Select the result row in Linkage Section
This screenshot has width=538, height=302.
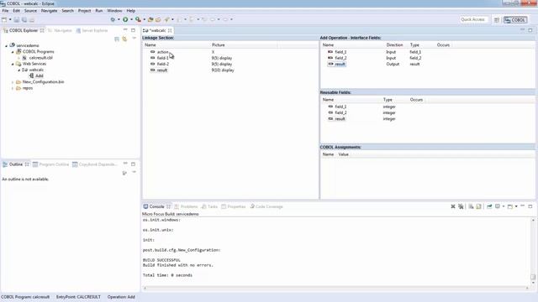click(229, 70)
